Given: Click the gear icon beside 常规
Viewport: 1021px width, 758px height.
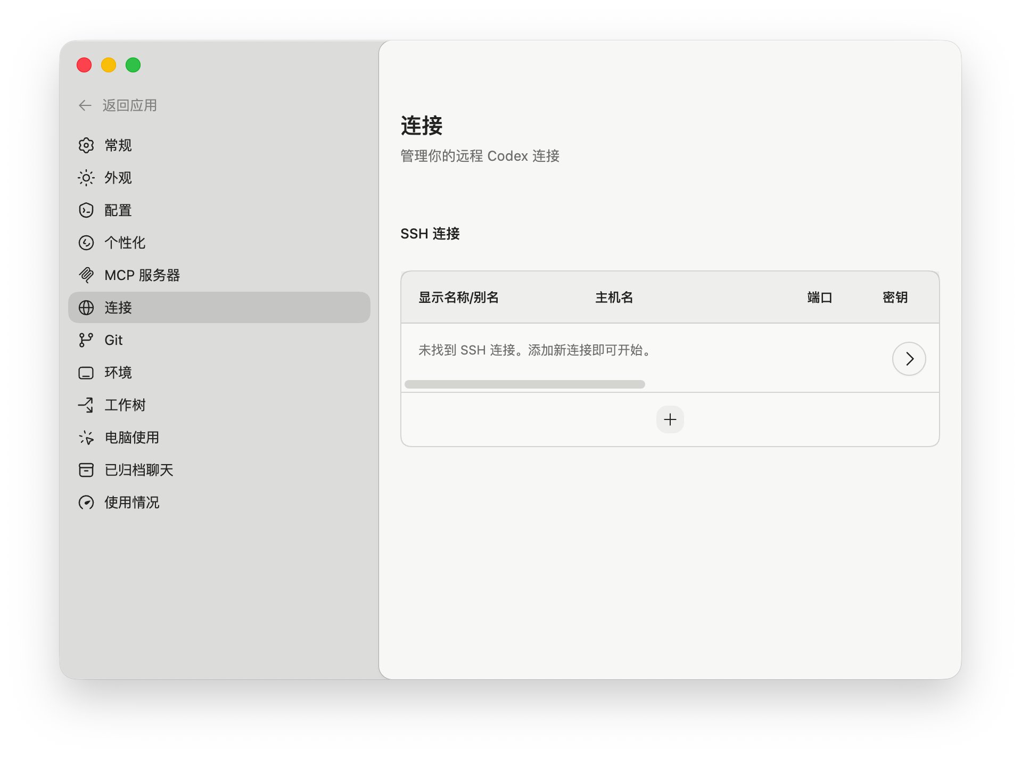Looking at the screenshot, I should click(x=86, y=145).
